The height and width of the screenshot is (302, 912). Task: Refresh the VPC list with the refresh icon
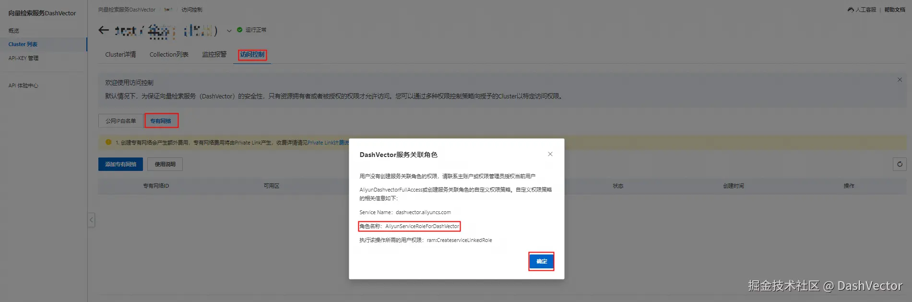click(x=900, y=164)
